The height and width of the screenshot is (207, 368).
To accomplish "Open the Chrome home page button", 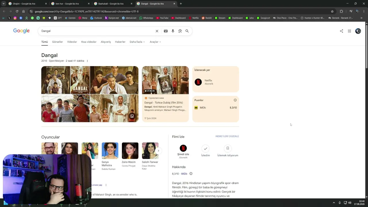I will click(24, 11).
